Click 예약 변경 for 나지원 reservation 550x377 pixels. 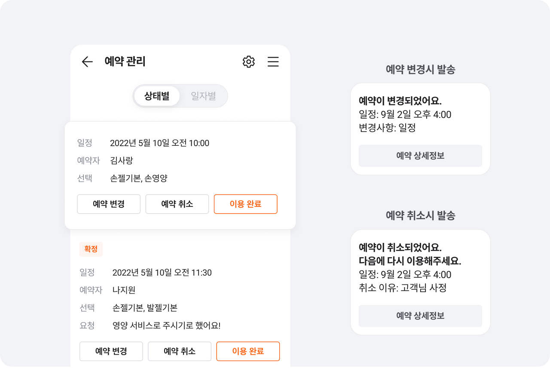click(x=111, y=351)
